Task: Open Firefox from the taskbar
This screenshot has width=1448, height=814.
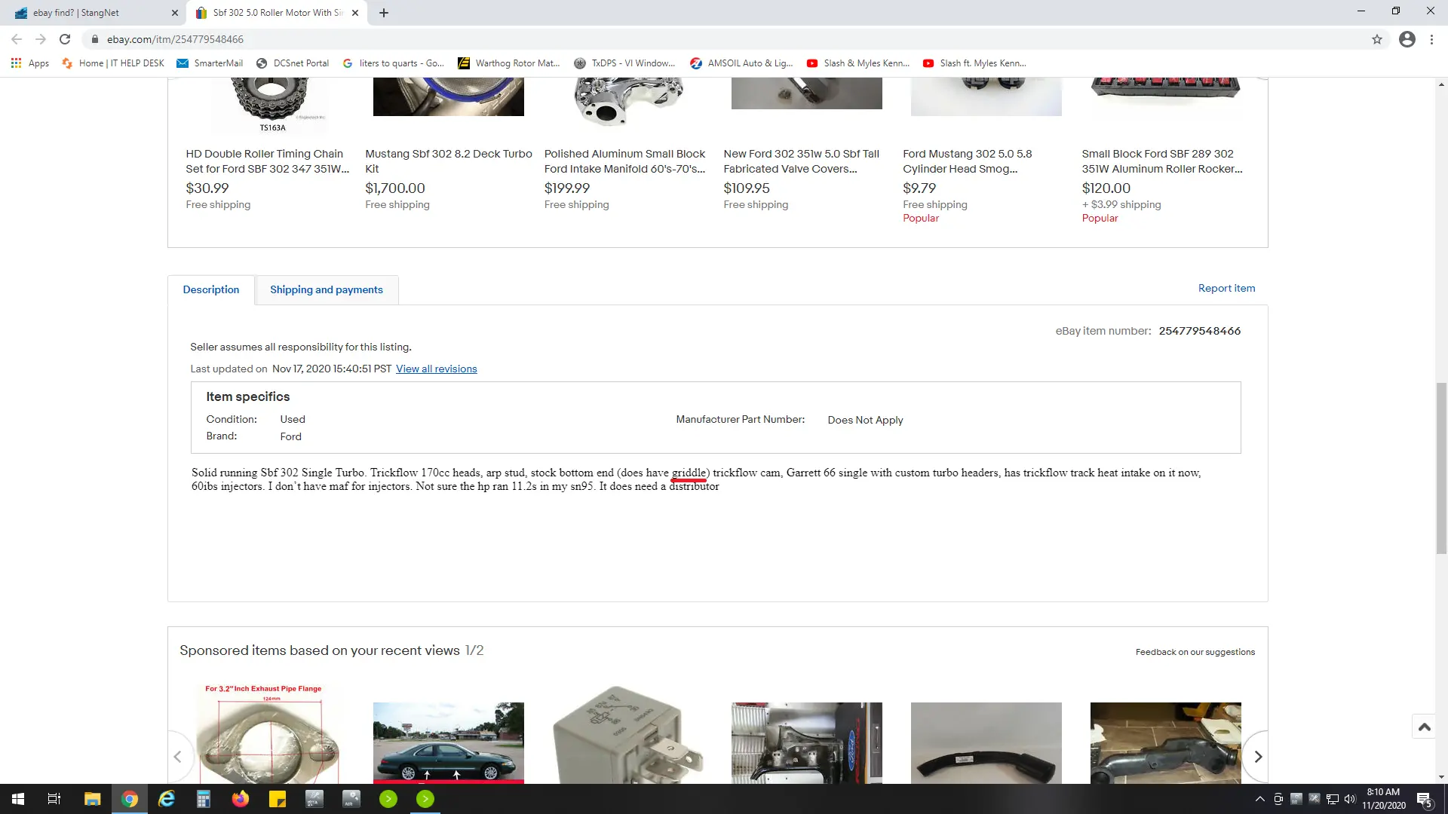Action: [x=240, y=799]
